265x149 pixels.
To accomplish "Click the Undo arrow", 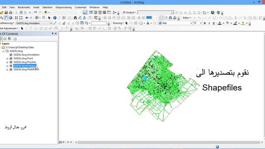I will [36, 12].
